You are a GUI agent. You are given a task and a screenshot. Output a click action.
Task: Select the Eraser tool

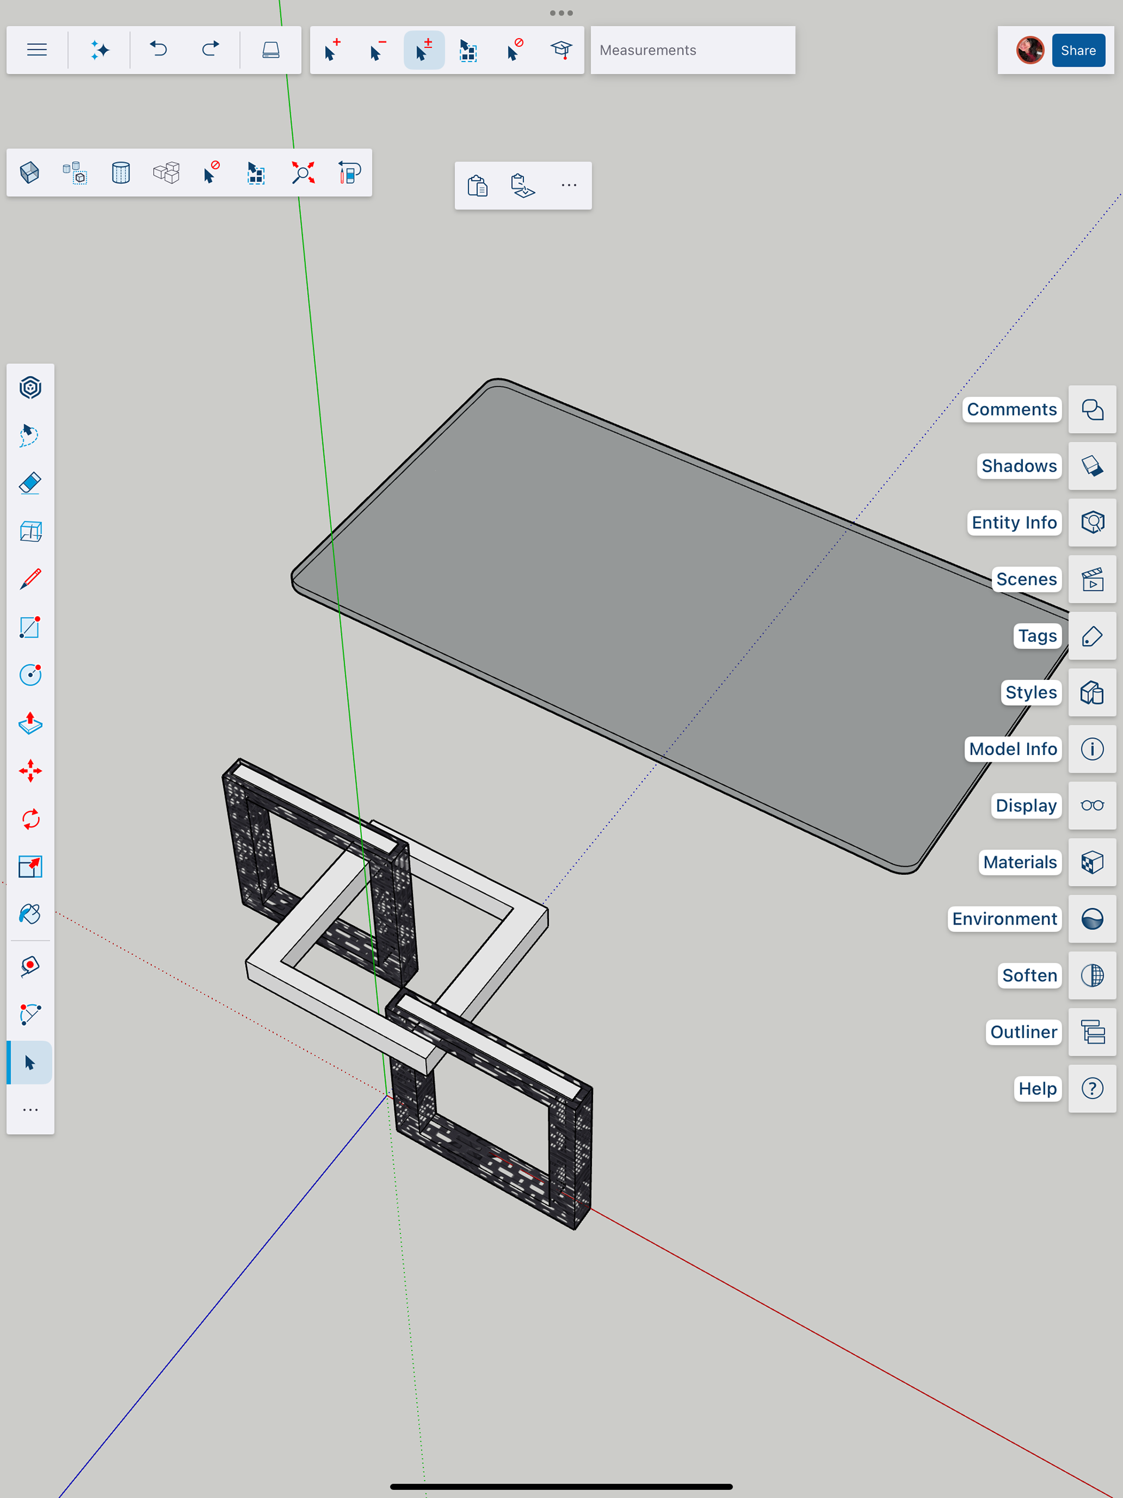click(x=30, y=483)
